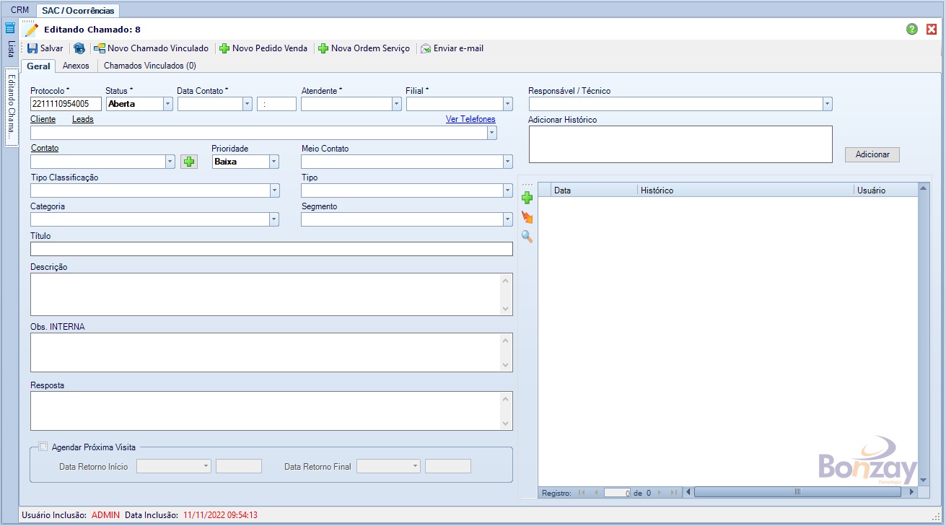
Task: Click history grid scroll up arrow
Action: (923, 188)
